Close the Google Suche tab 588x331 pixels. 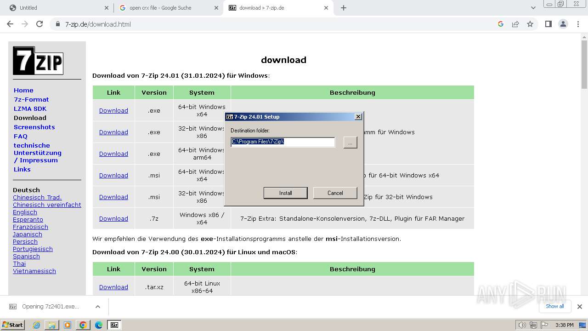click(216, 8)
